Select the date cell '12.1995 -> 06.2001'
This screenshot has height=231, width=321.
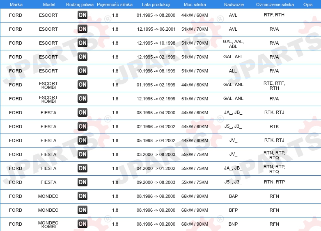(156, 29)
